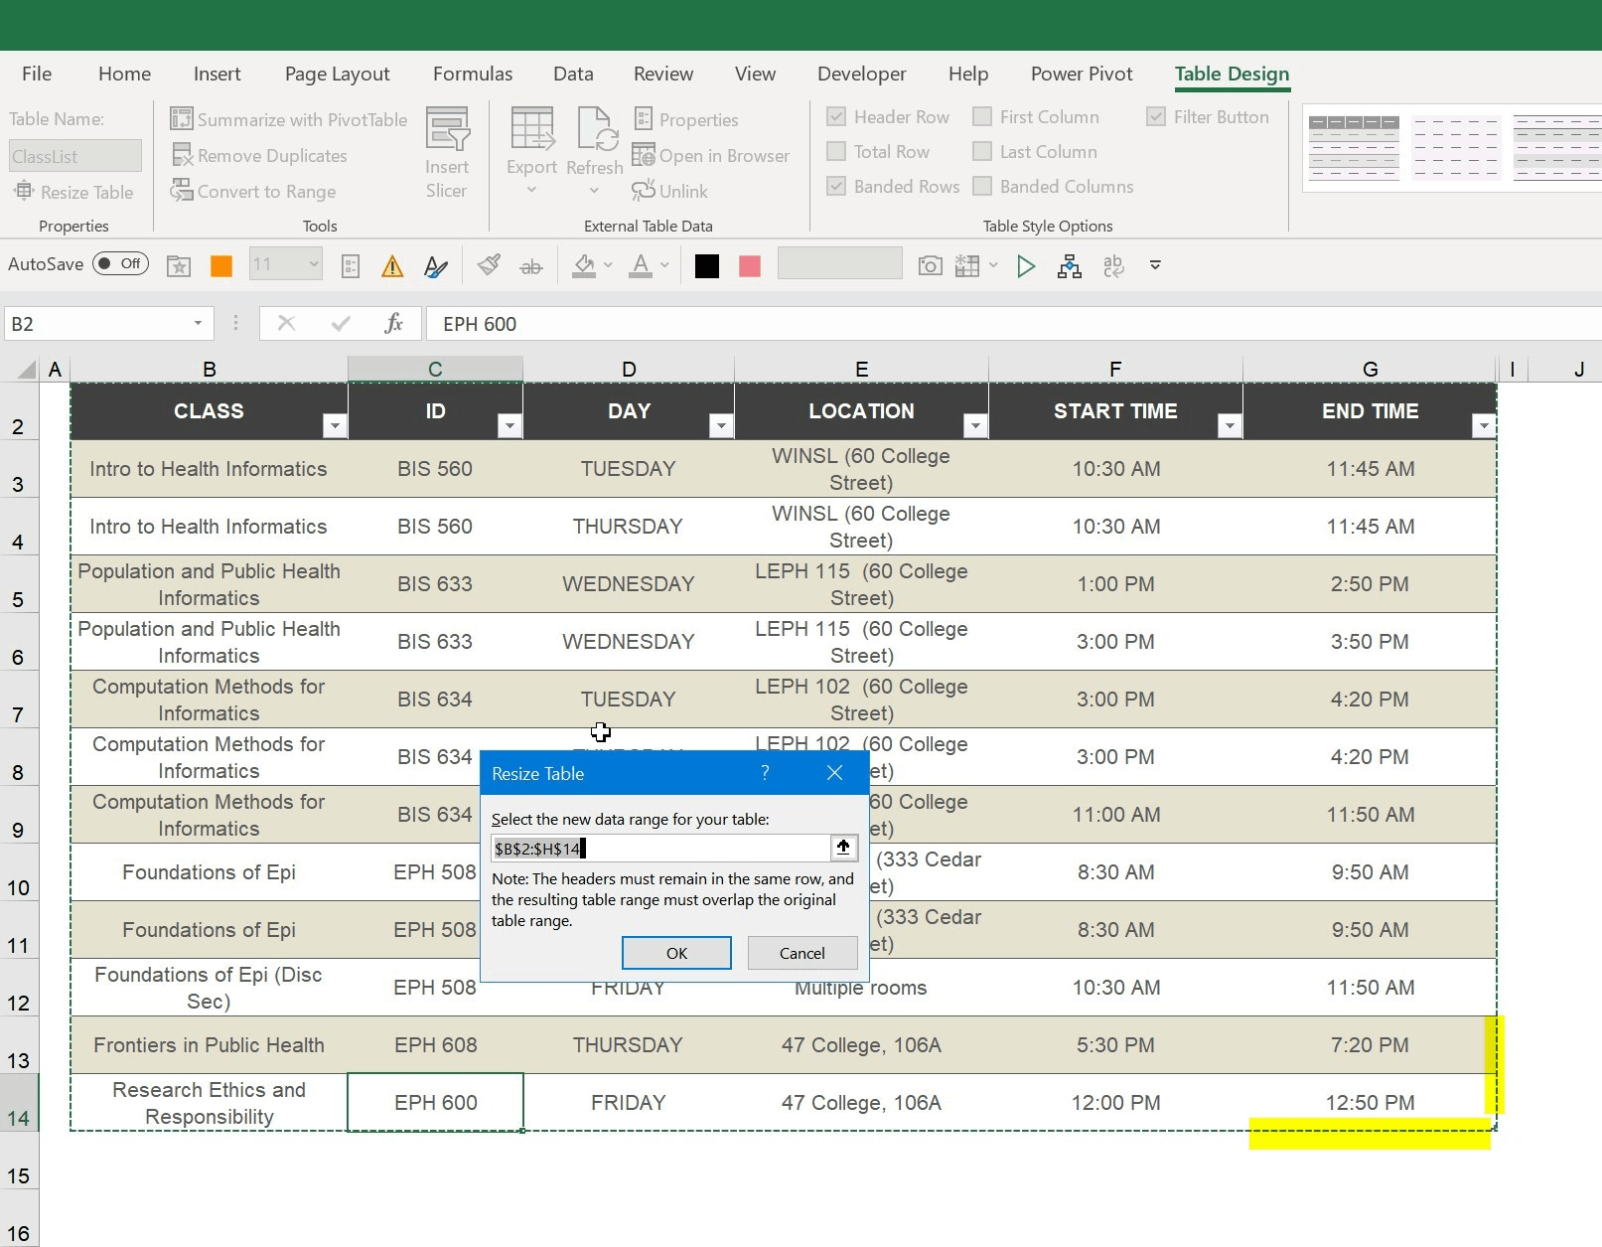Viewport: 1602px width, 1247px height.
Task: Enable the Total Row checkbox
Action: [x=836, y=152]
